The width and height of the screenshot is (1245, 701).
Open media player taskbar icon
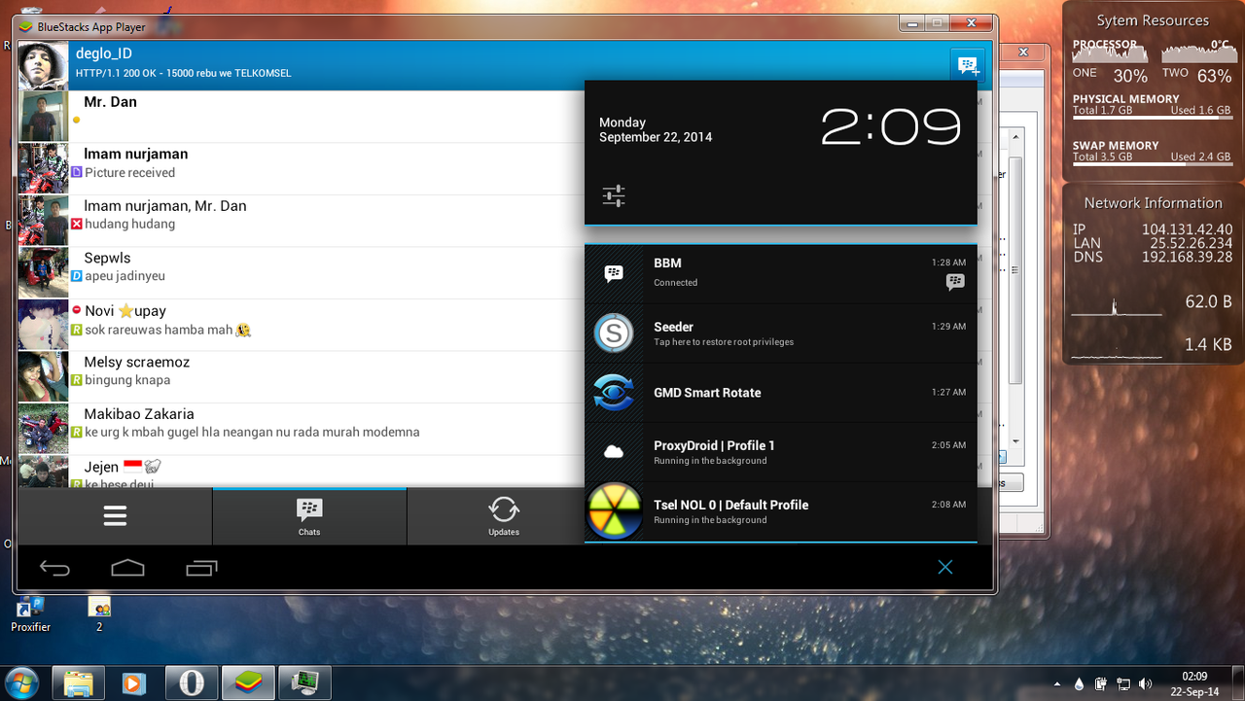click(x=134, y=683)
